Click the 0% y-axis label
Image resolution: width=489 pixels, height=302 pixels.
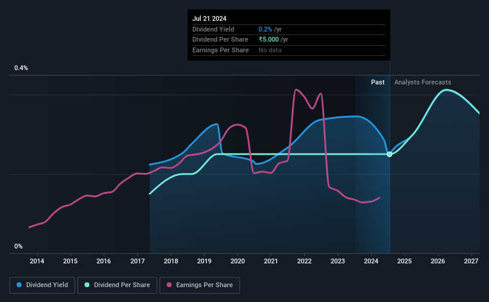[x=18, y=246]
